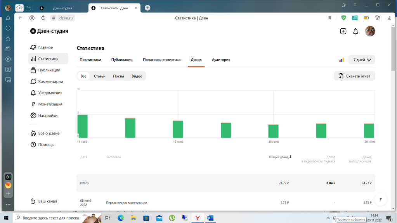Click the 14 нояб income bar
The height and width of the screenshot is (223, 397).
pos(83,126)
